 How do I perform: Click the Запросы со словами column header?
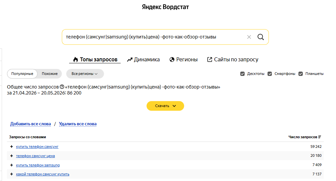pos(28,137)
